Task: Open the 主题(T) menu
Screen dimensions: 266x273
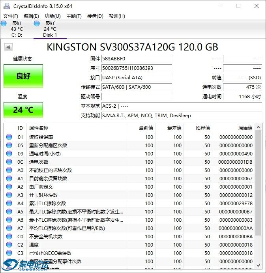Action: click(x=74, y=16)
